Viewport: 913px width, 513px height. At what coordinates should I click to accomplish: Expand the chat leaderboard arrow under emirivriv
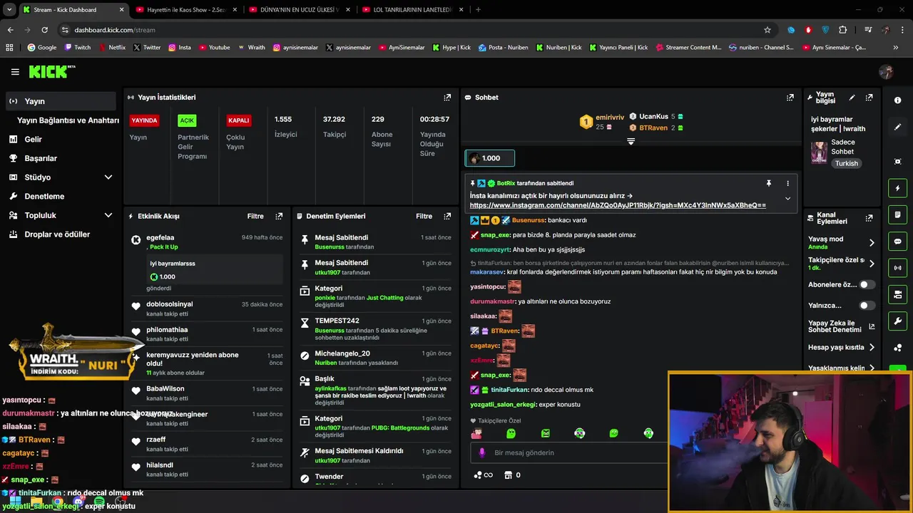point(631,141)
